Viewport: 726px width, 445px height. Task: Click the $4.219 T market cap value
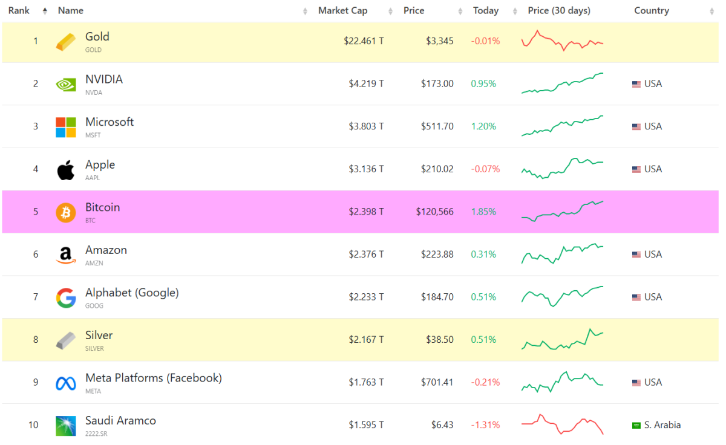point(366,84)
